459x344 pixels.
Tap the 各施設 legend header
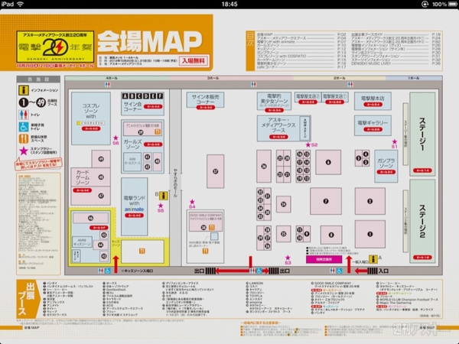[38, 80]
